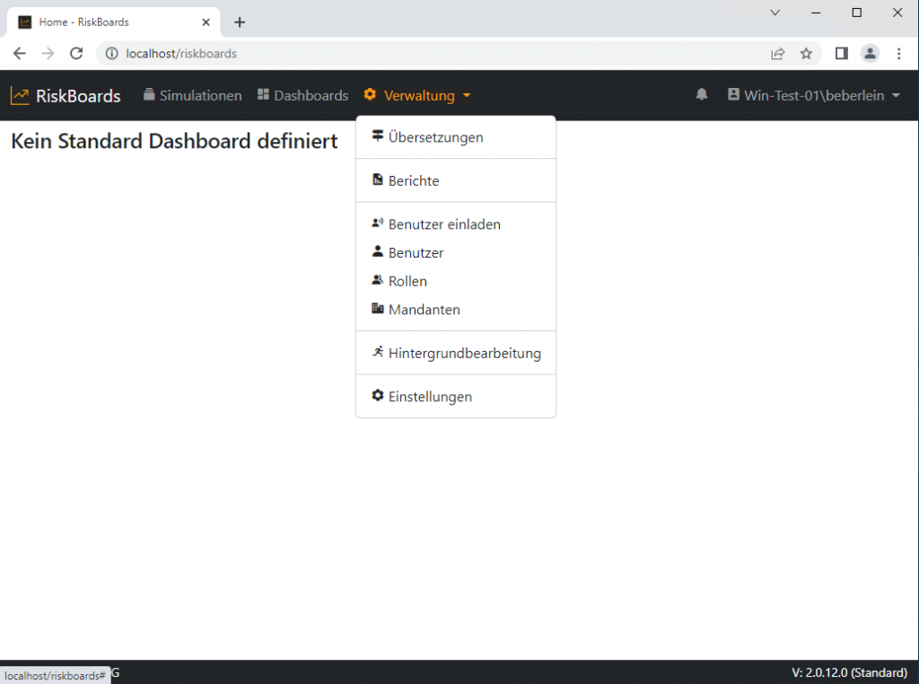Click the Dashboards grid icon
This screenshot has height=684, width=919.
[263, 94]
